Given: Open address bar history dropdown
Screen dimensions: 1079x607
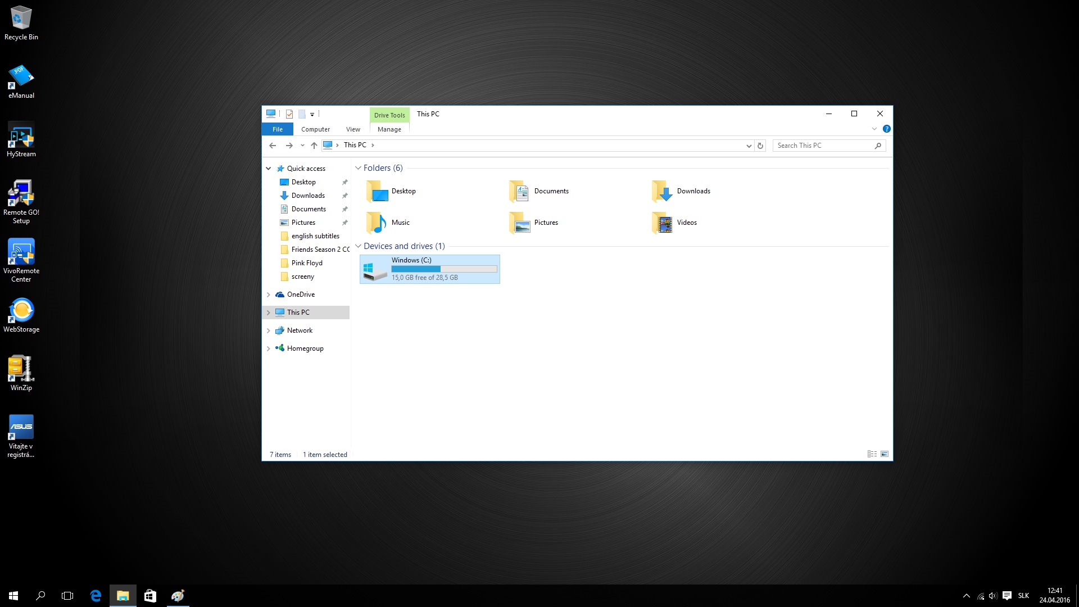Looking at the screenshot, I should 749,146.
